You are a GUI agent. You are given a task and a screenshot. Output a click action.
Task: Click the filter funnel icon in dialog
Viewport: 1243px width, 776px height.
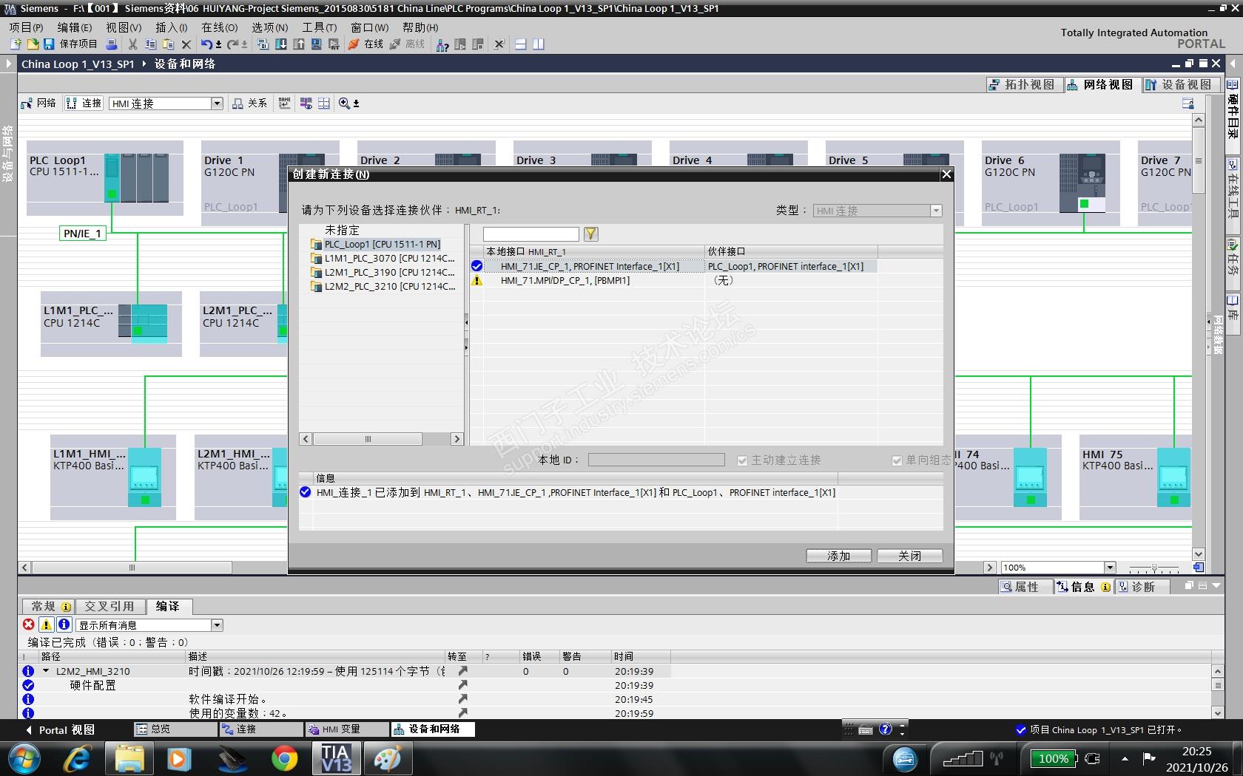(x=590, y=234)
